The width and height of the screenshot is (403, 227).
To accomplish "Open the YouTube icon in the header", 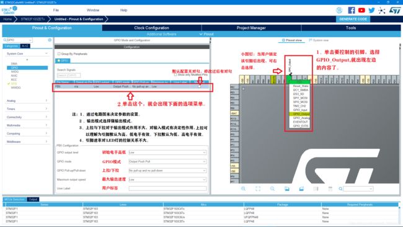I will point(361,11).
